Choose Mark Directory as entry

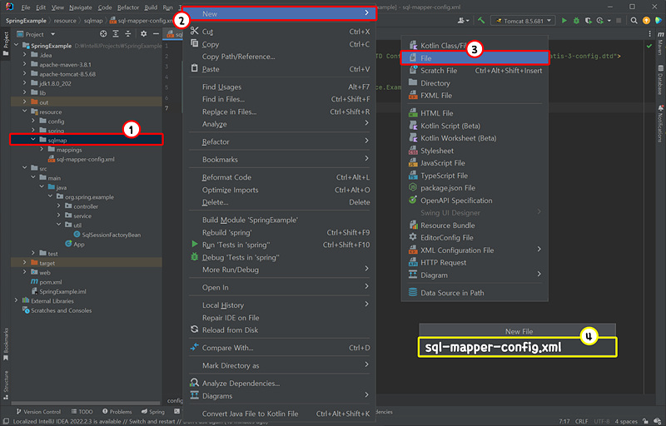[280, 365]
